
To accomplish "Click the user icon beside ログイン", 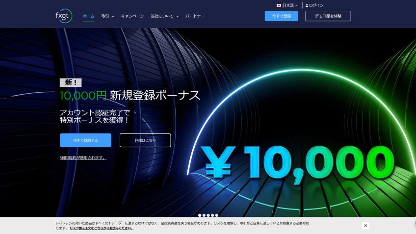I will click(307, 5).
